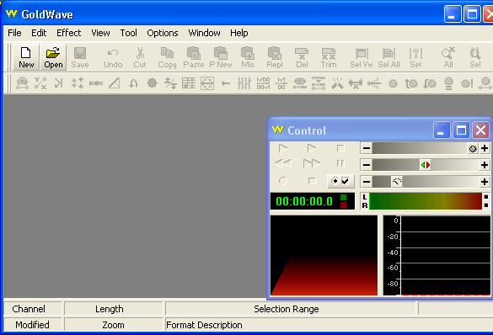Click the Pitch effect grid icon
Screen dimensions: 493x335
tap(189, 83)
